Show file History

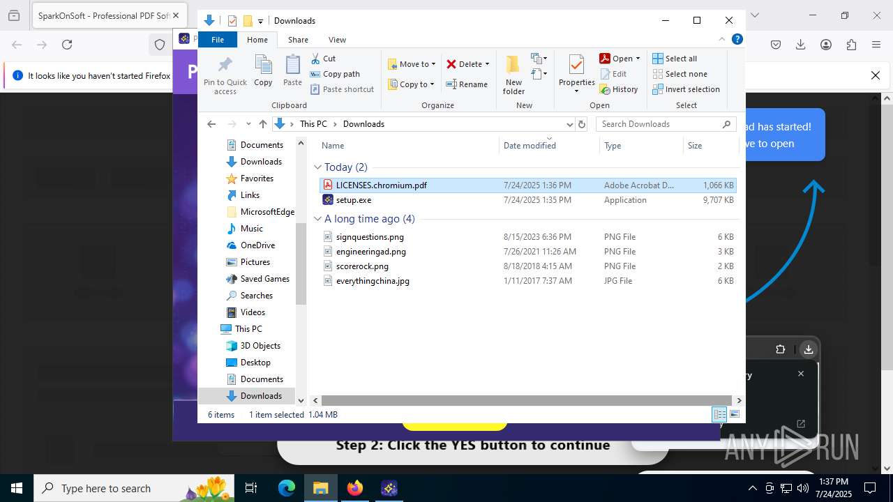click(619, 89)
